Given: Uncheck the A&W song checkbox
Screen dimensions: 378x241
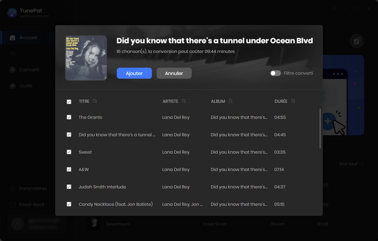Looking at the screenshot, I should click(69, 169).
